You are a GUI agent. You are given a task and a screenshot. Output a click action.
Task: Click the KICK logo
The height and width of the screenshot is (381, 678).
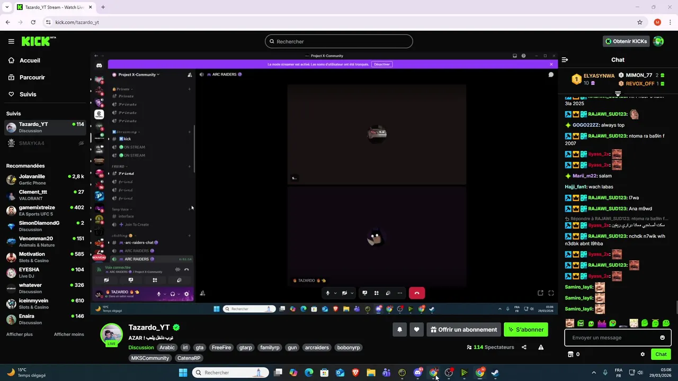pyautogui.click(x=38, y=41)
